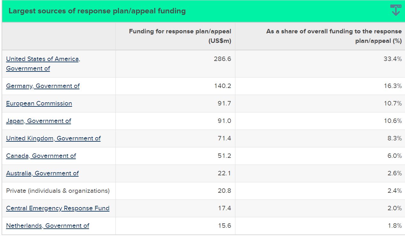Select the 286.6 funding value cell
The height and width of the screenshot is (236, 405).
[222, 59]
